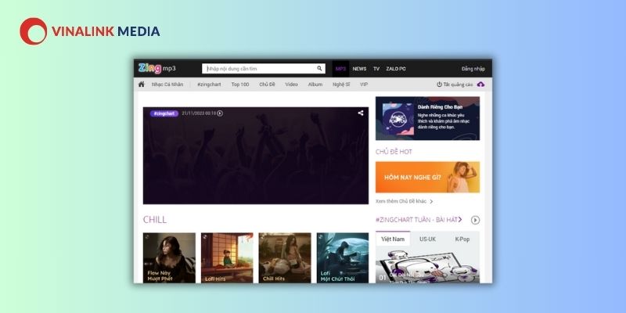Image resolution: width=626 pixels, height=313 pixels.
Task: Focus the search input field
Action: (x=264, y=68)
